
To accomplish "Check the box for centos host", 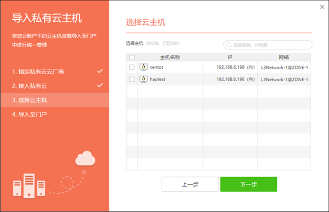I will (x=132, y=67).
